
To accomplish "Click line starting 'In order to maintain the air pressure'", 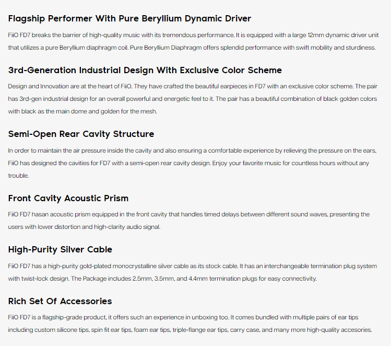I will point(192,151).
